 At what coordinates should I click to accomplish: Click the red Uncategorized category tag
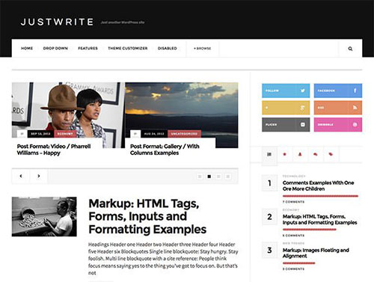pyautogui.click(x=184, y=134)
